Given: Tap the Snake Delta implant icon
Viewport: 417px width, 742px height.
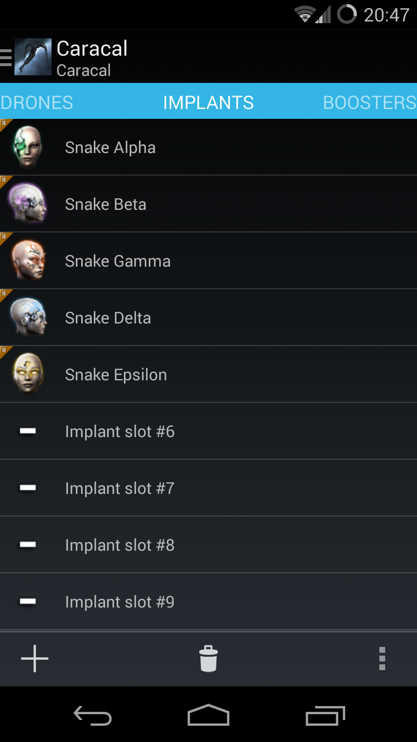Looking at the screenshot, I should tap(27, 317).
